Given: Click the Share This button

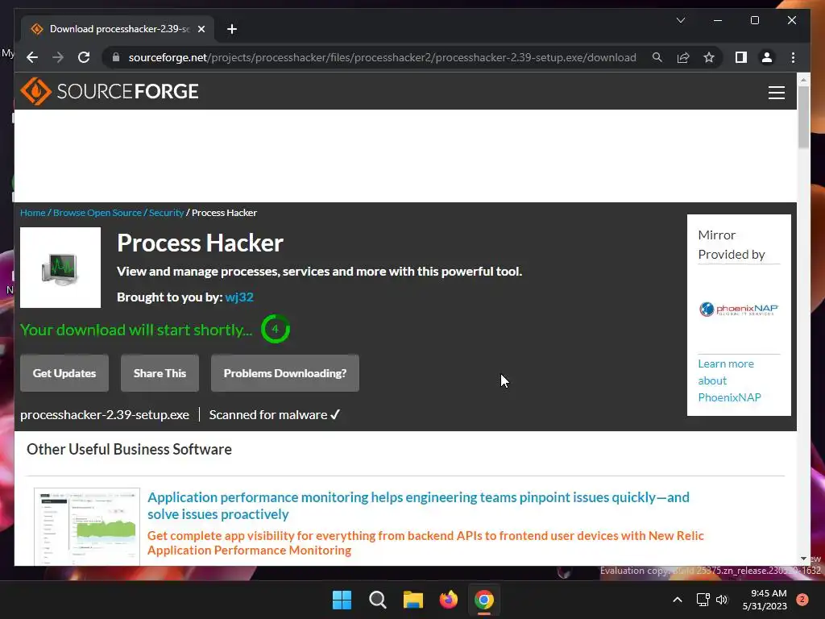Looking at the screenshot, I should click(160, 373).
